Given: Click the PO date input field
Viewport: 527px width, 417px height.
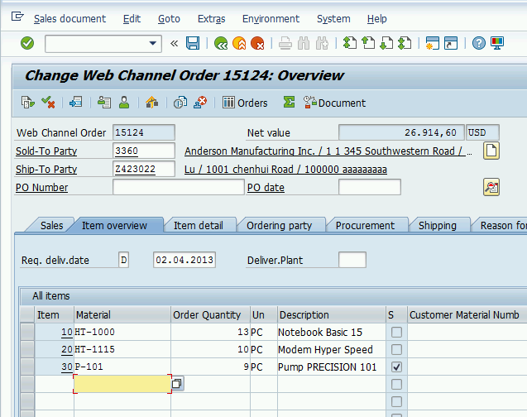Looking at the screenshot, I should (x=370, y=187).
